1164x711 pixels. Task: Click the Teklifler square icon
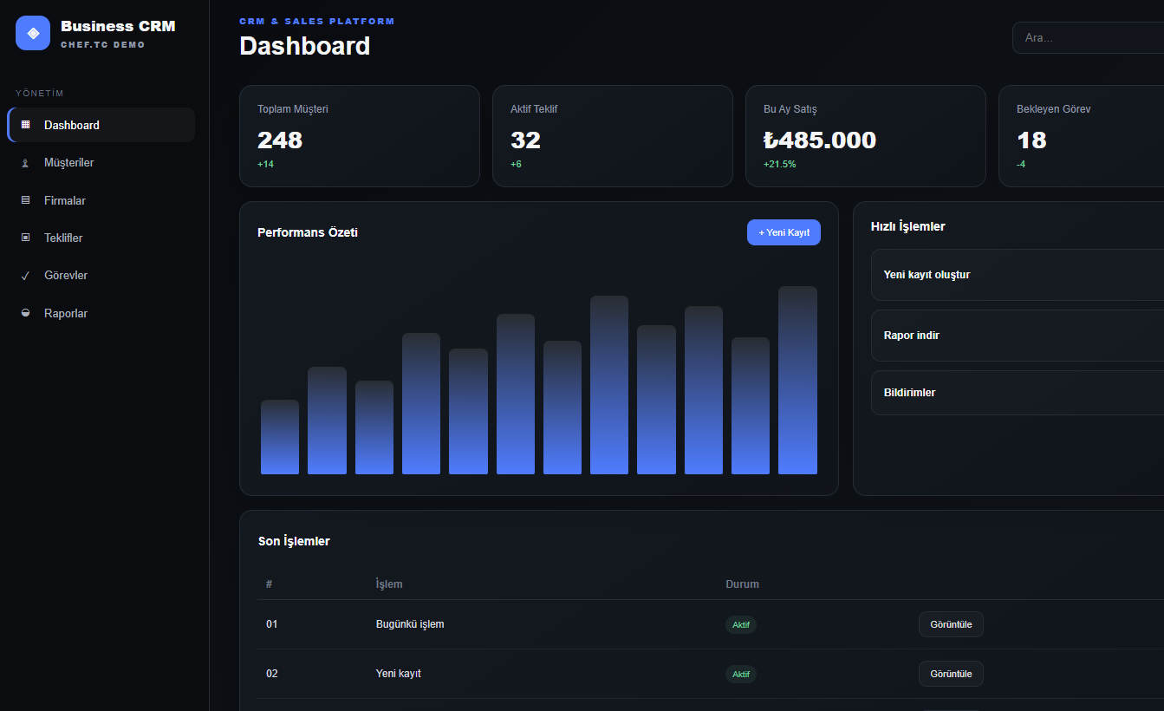[x=26, y=238]
